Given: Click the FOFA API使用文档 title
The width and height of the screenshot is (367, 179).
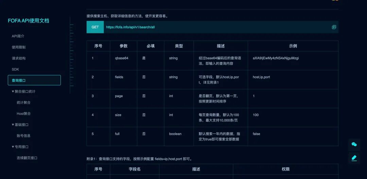Looking at the screenshot, I should tap(29, 21).
